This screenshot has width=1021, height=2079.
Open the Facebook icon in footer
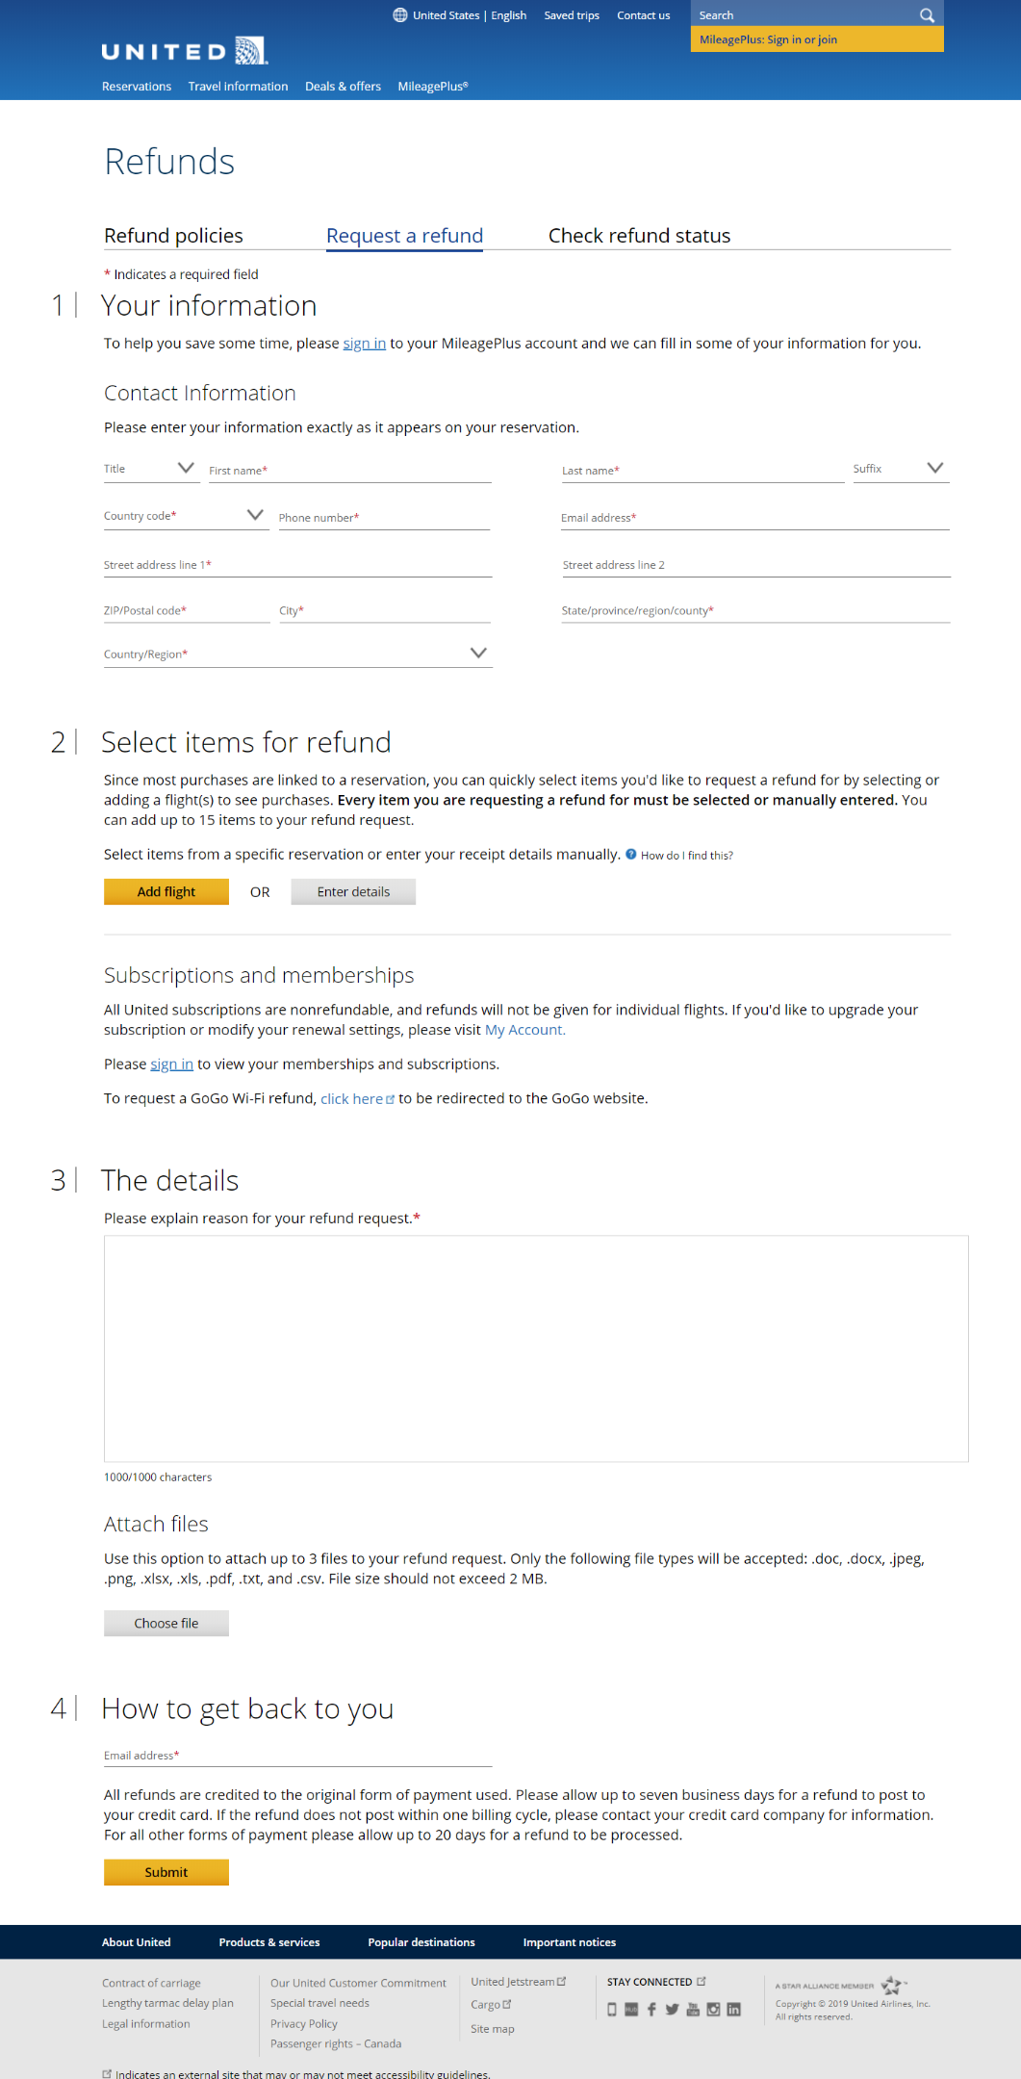click(x=651, y=2010)
